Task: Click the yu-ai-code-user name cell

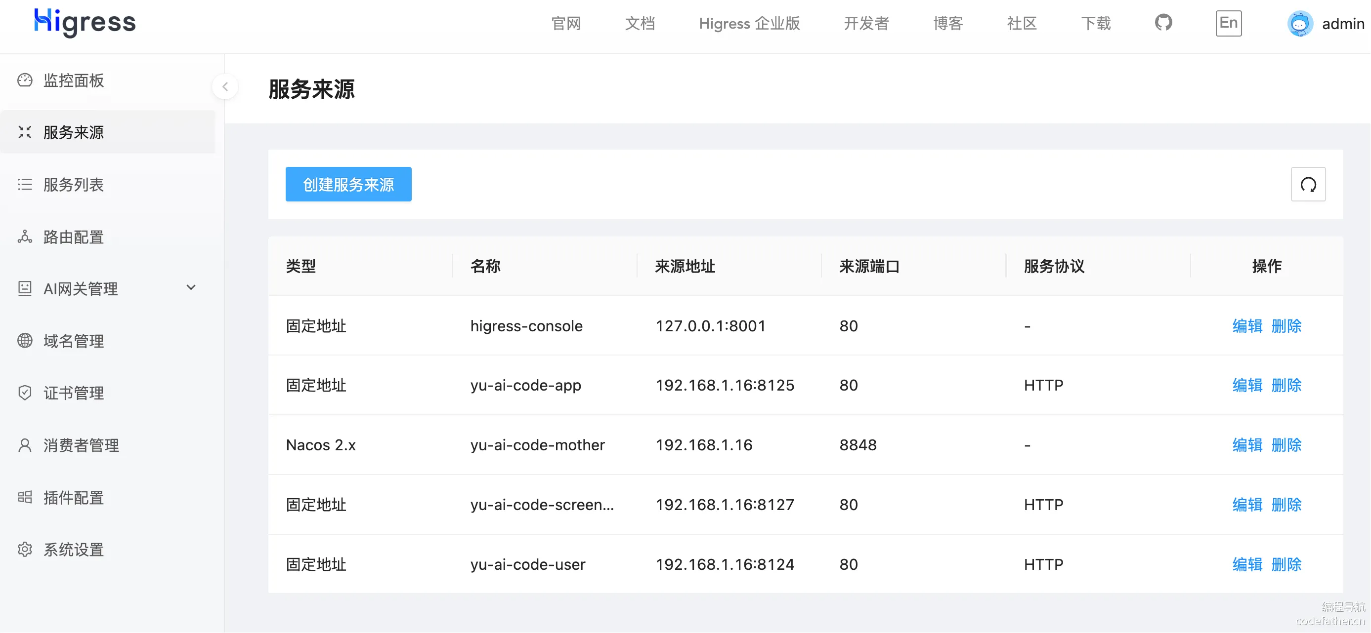Action: pyautogui.click(x=528, y=564)
